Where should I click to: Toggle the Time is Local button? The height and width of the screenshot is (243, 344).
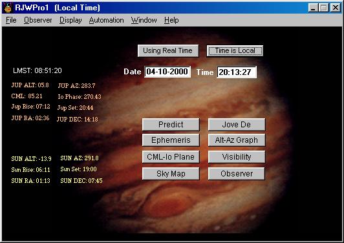(x=235, y=50)
